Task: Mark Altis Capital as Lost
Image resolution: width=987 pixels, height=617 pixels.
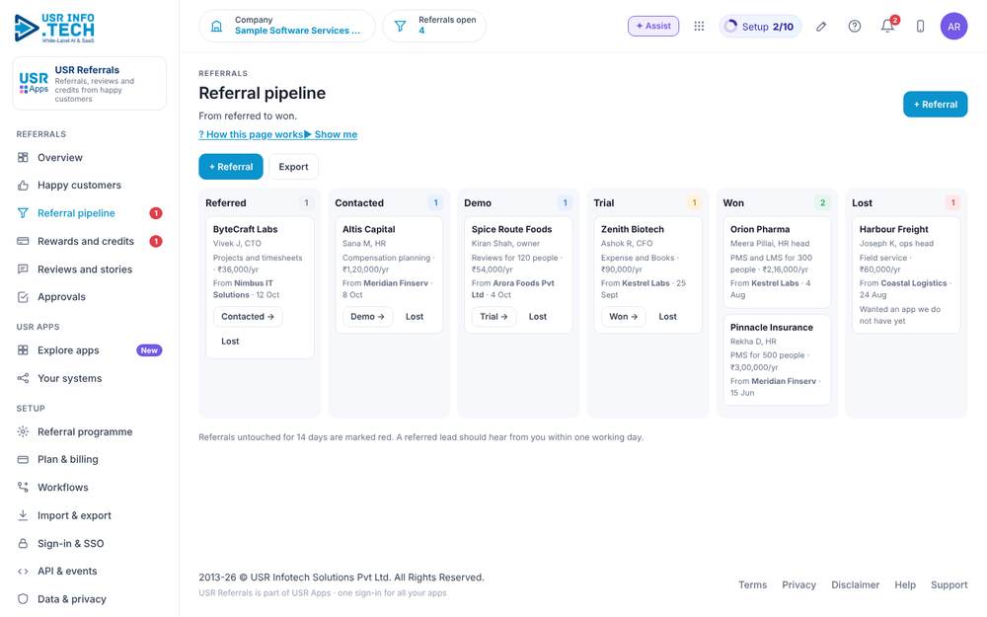Action: [415, 317]
